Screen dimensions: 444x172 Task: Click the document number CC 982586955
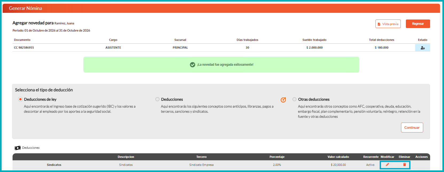pos(24,48)
